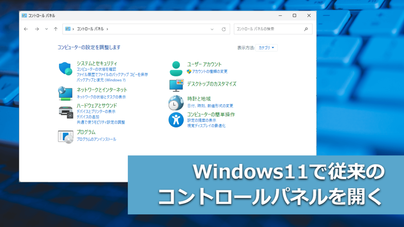
Task: Click デバイスとプリンターの表示 link
Action: [x=96, y=112]
